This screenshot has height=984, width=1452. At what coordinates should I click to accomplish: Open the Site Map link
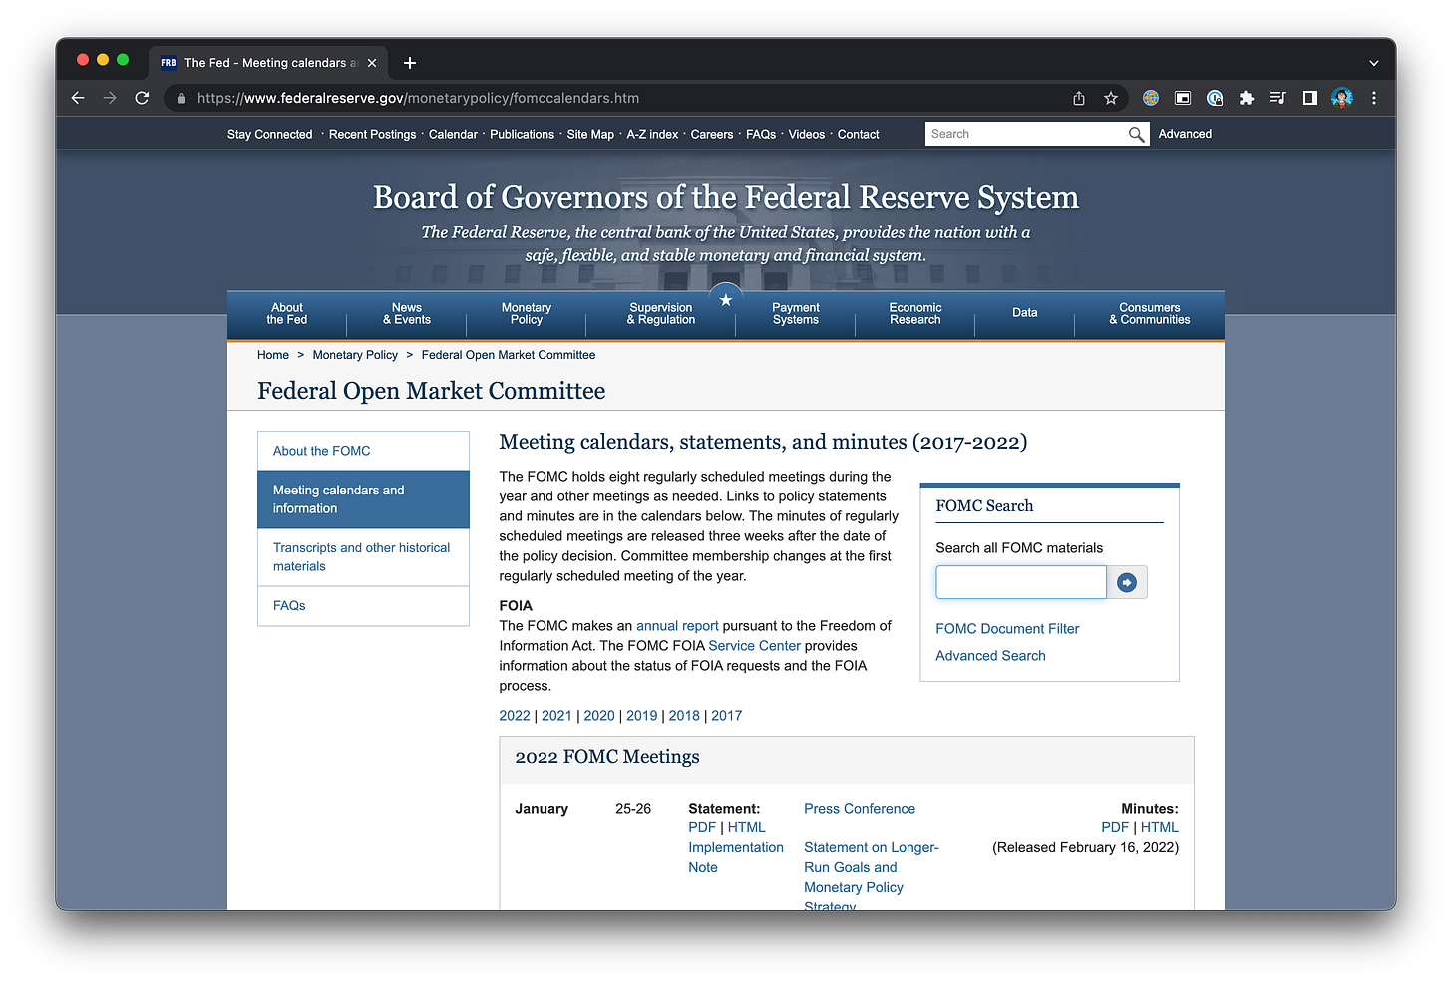[x=590, y=135]
